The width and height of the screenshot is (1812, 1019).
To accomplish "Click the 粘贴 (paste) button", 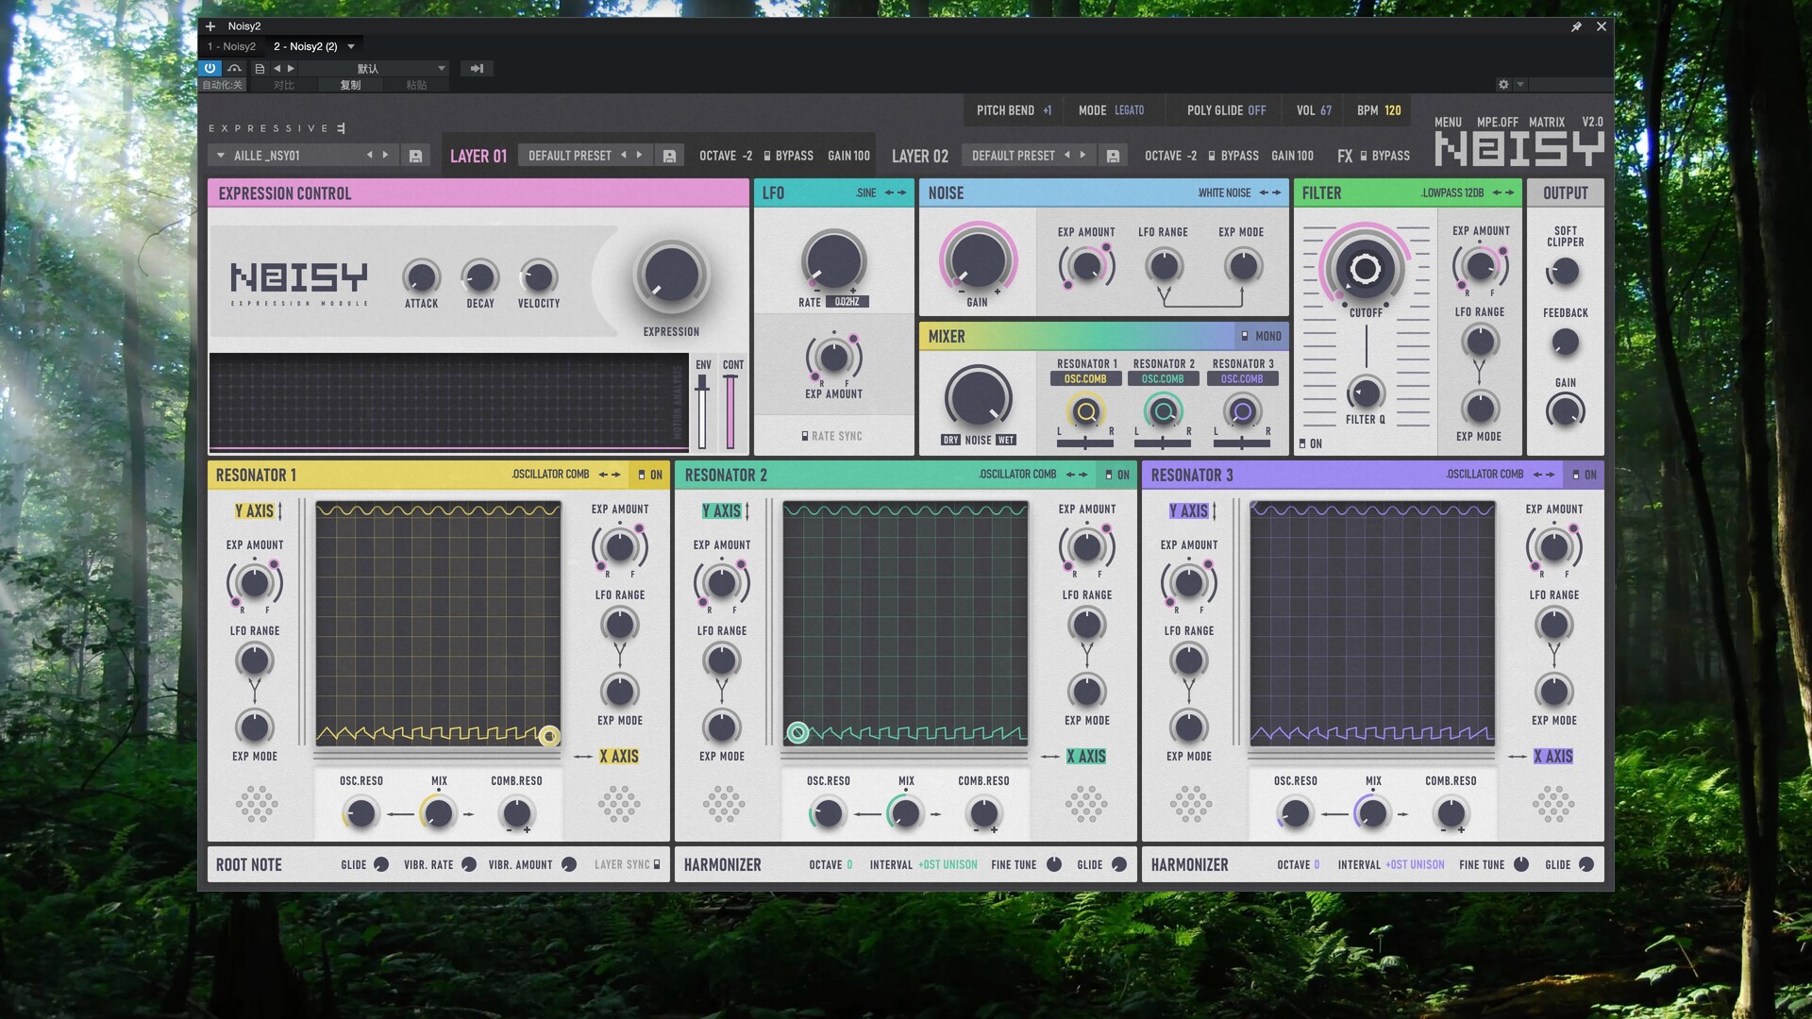I will coord(418,84).
